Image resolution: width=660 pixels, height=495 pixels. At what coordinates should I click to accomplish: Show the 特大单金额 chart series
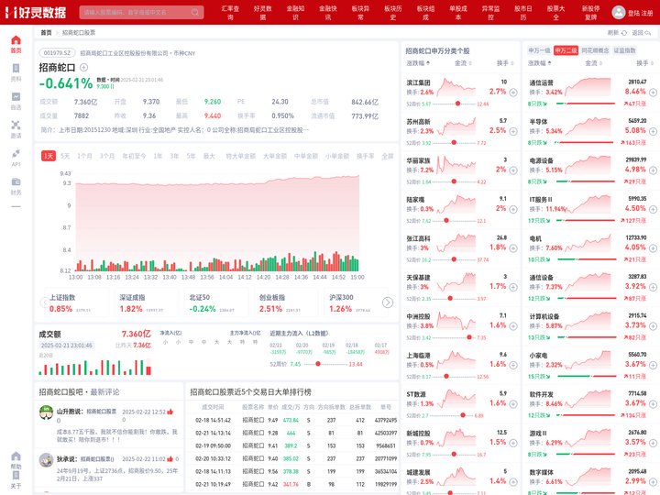tap(240, 156)
